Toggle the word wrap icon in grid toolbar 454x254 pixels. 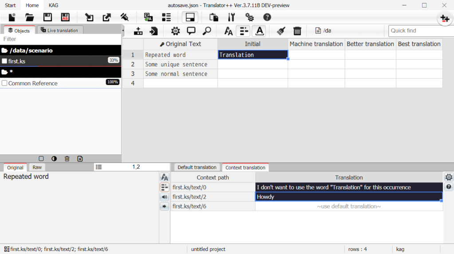(x=244, y=31)
